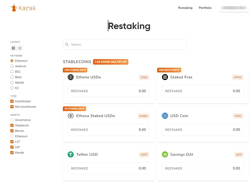Screen dimensions: 252x184
Task: Click the USD Coin icon
Action: (165, 116)
